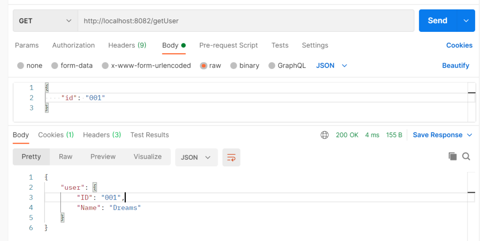Pick the binary body type option
The width and height of the screenshot is (486, 241).
coord(234,66)
